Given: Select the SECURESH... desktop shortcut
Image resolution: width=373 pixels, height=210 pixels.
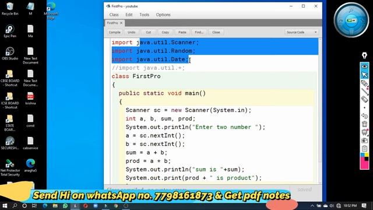Looking at the screenshot, I should 10,143.
